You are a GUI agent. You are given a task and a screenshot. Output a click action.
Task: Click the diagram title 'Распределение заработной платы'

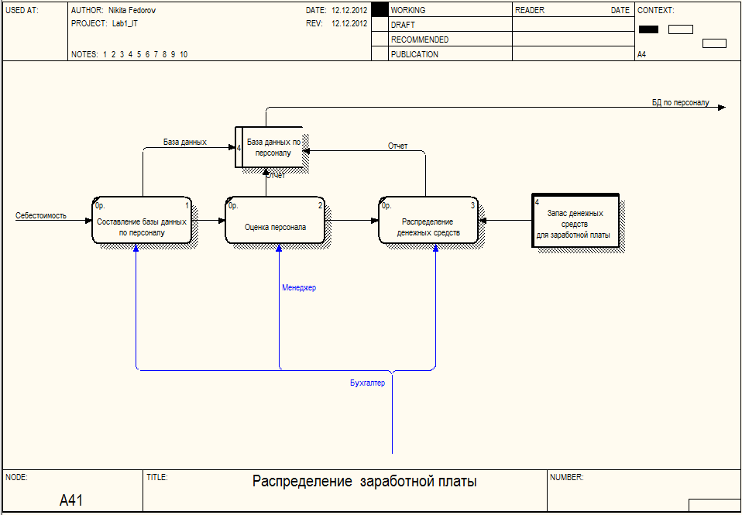point(364,482)
